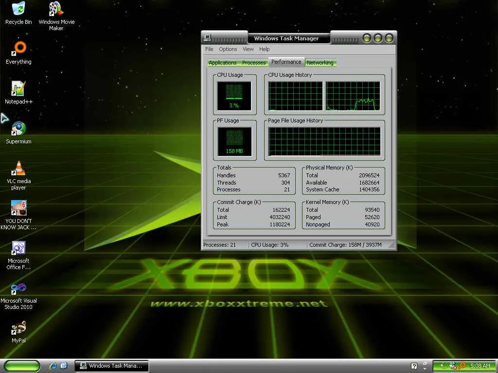Image resolution: width=498 pixels, height=373 pixels.
Task: Select the Supermium browser shortcut
Action: coord(19,133)
